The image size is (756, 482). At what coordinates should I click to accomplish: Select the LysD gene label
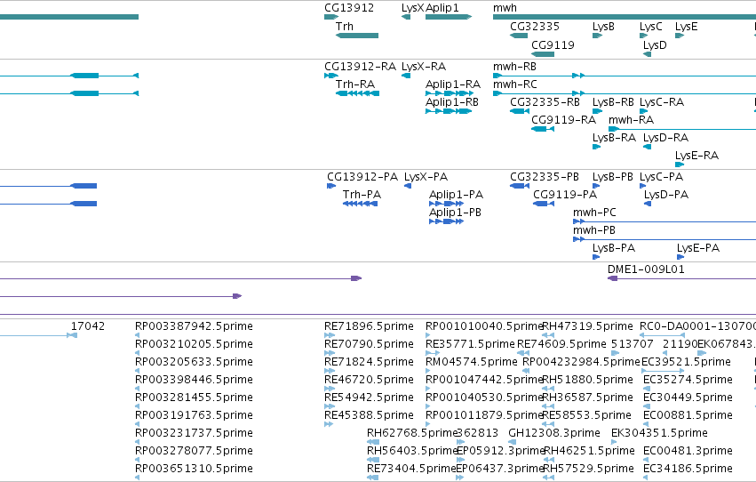(655, 45)
